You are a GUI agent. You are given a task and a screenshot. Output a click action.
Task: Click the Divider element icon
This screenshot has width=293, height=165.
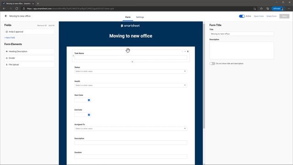7,58
